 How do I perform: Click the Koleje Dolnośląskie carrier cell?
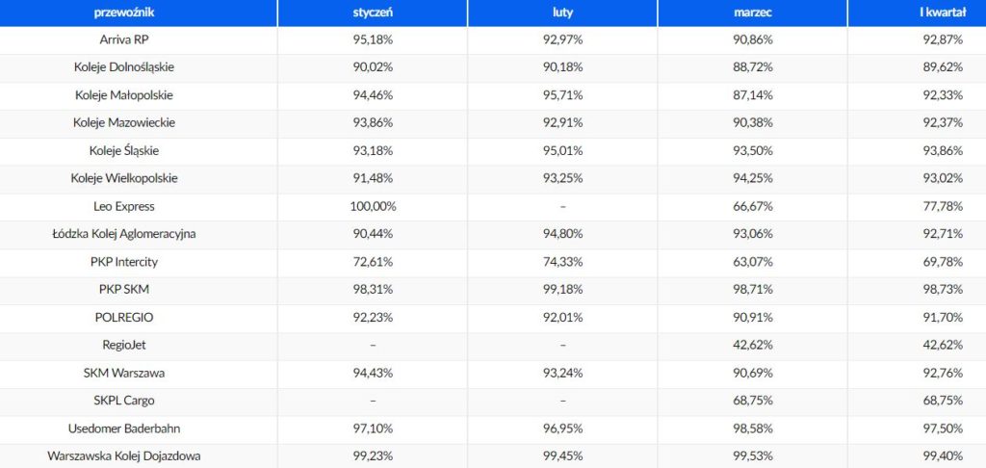[x=124, y=68]
